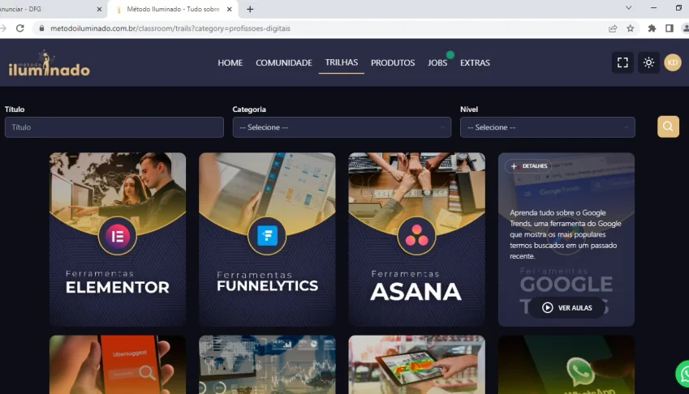Open the Asana round logo icon

(x=416, y=236)
